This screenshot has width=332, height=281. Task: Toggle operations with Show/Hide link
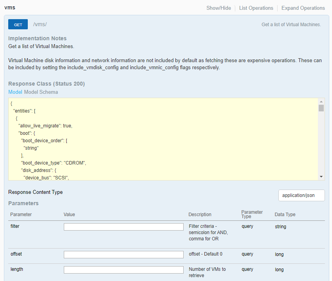click(218, 8)
